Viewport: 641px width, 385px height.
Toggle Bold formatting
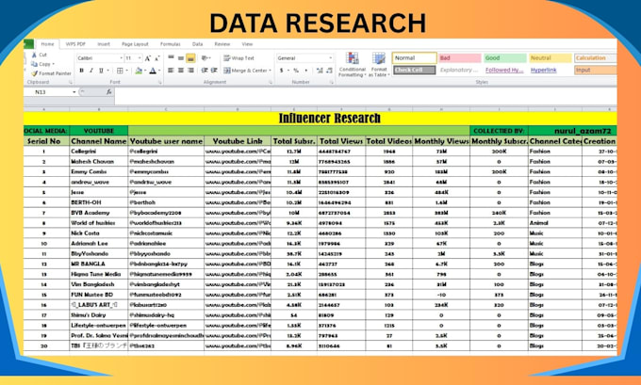[x=81, y=71]
